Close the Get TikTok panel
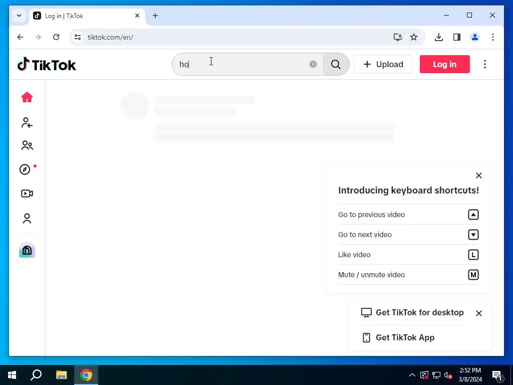 (x=478, y=313)
